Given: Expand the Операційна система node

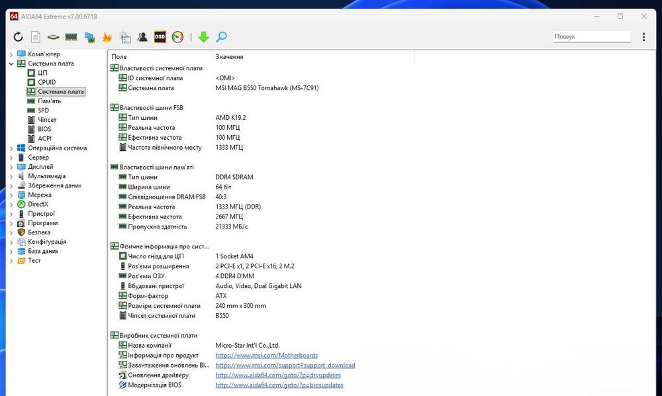Looking at the screenshot, I should pyautogui.click(x=11, y=148).
